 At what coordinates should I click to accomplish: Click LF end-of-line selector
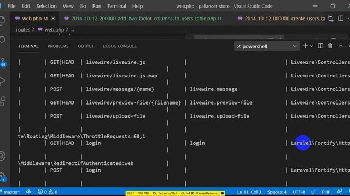(313, 192)
